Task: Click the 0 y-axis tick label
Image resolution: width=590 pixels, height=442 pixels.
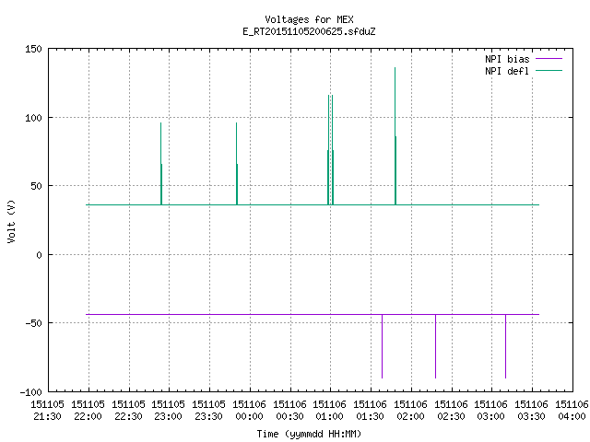Action: (x=39, y=255)
